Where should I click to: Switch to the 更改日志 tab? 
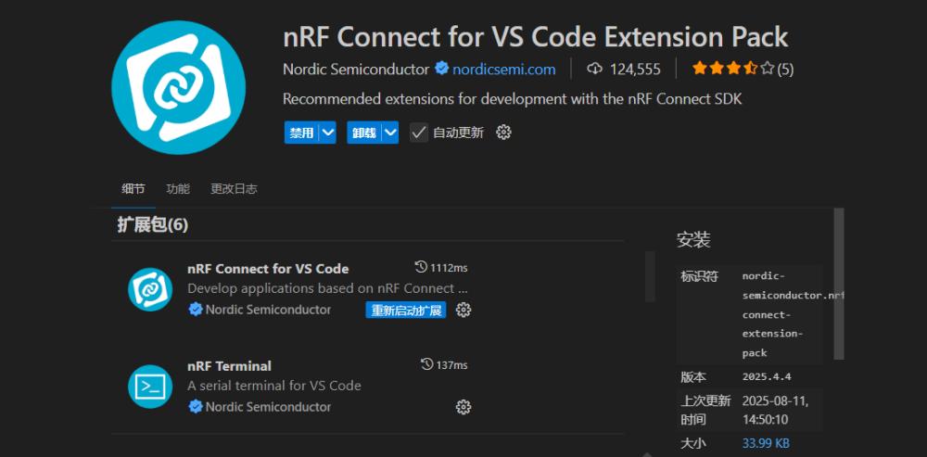234,189
